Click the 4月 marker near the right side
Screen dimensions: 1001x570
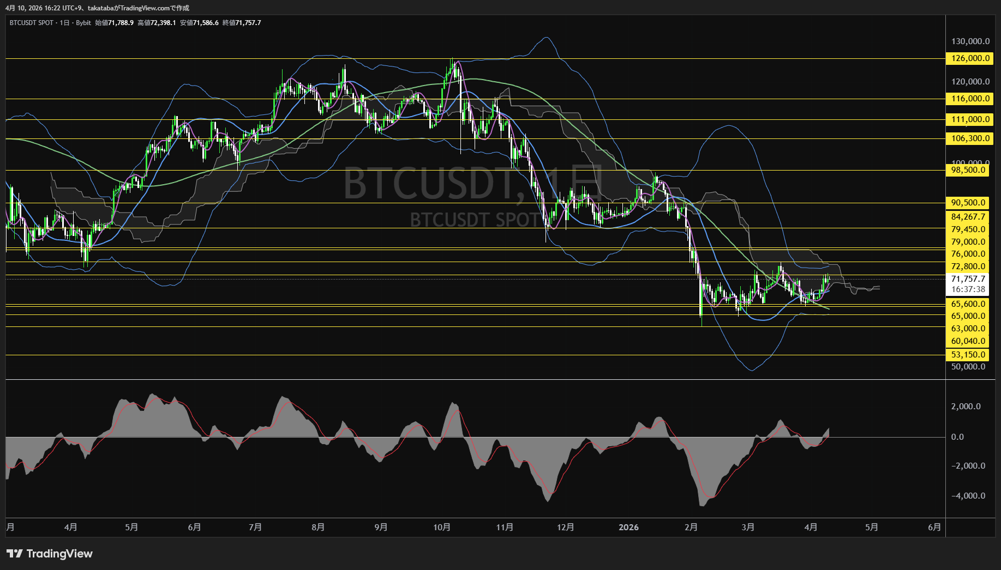[811, 527]
